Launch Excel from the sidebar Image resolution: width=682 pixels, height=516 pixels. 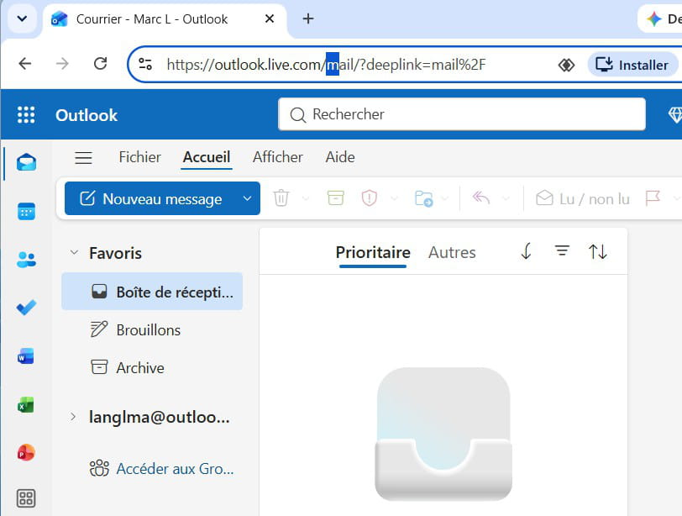coord(26,404)
